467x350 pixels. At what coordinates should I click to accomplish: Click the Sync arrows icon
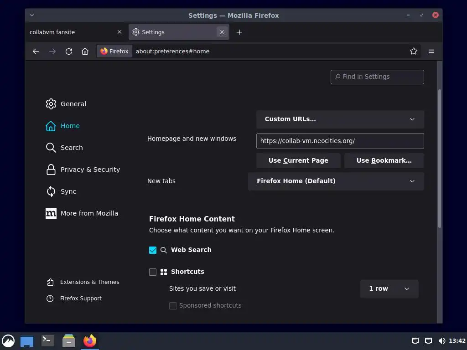[51, 191]
